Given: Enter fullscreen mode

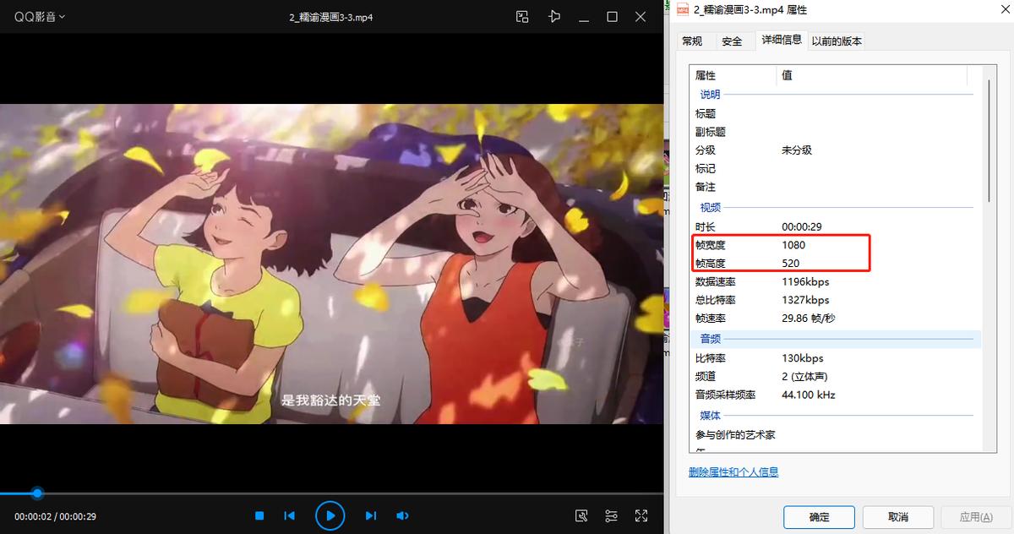Looking at the screenshot, I should (641, 515).
